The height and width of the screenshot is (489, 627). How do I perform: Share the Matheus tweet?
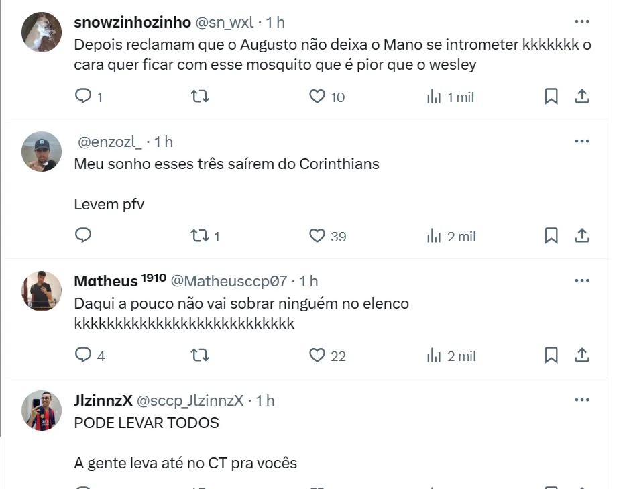click(x=582, y=355)
